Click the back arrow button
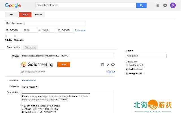Image resolution: width=181 pixels, height=113 pixels. pos(11,15)
